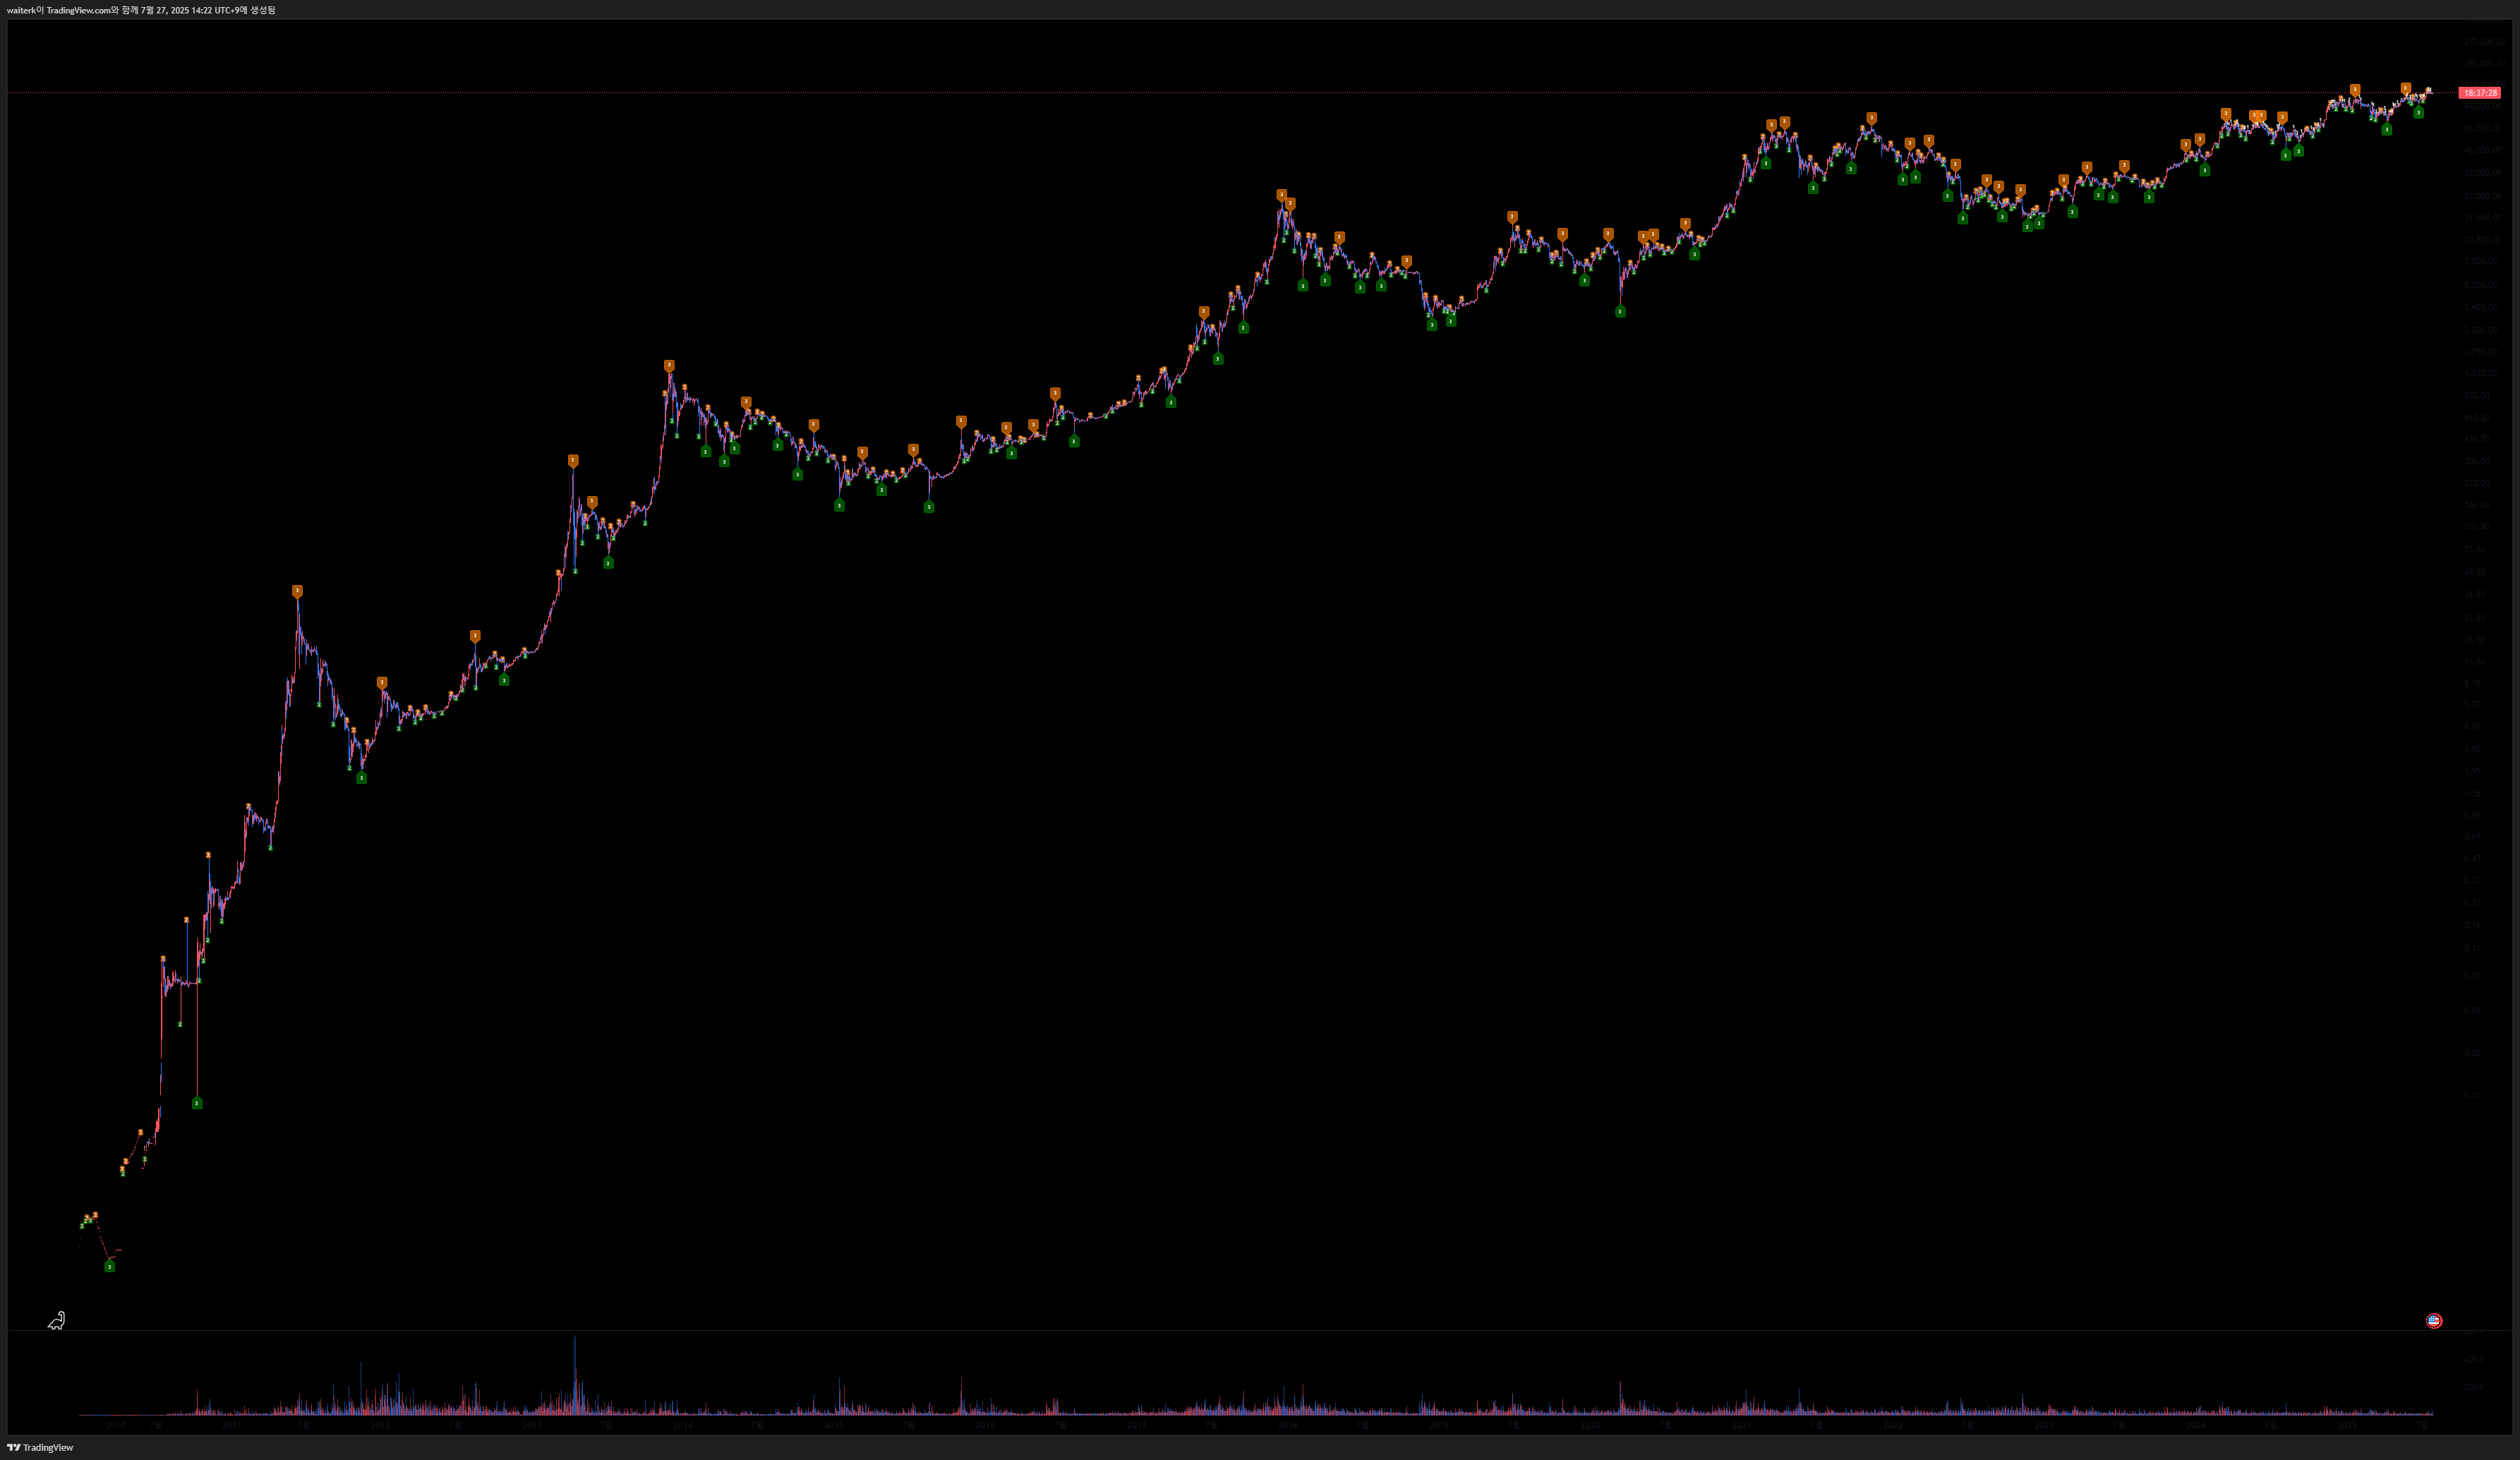Click the waiterk TradingView.com header caption

click(x=141, y=10)
